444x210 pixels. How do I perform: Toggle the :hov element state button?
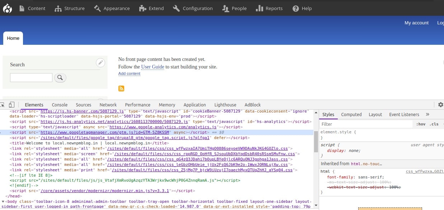click(421, 124)
